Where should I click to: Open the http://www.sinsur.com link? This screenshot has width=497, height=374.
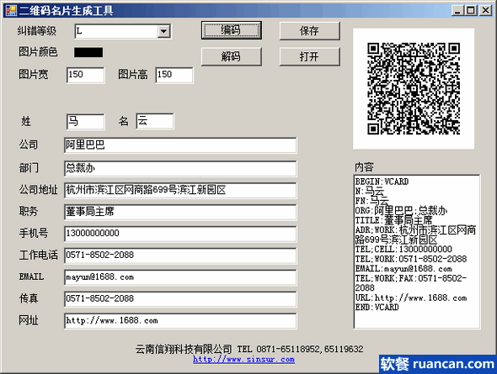(243, 360)
